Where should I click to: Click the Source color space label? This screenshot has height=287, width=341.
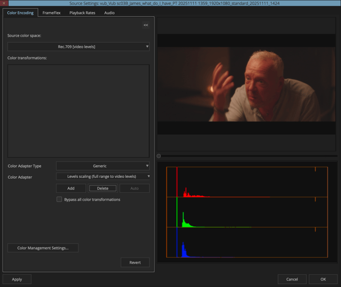pos(24,36)
